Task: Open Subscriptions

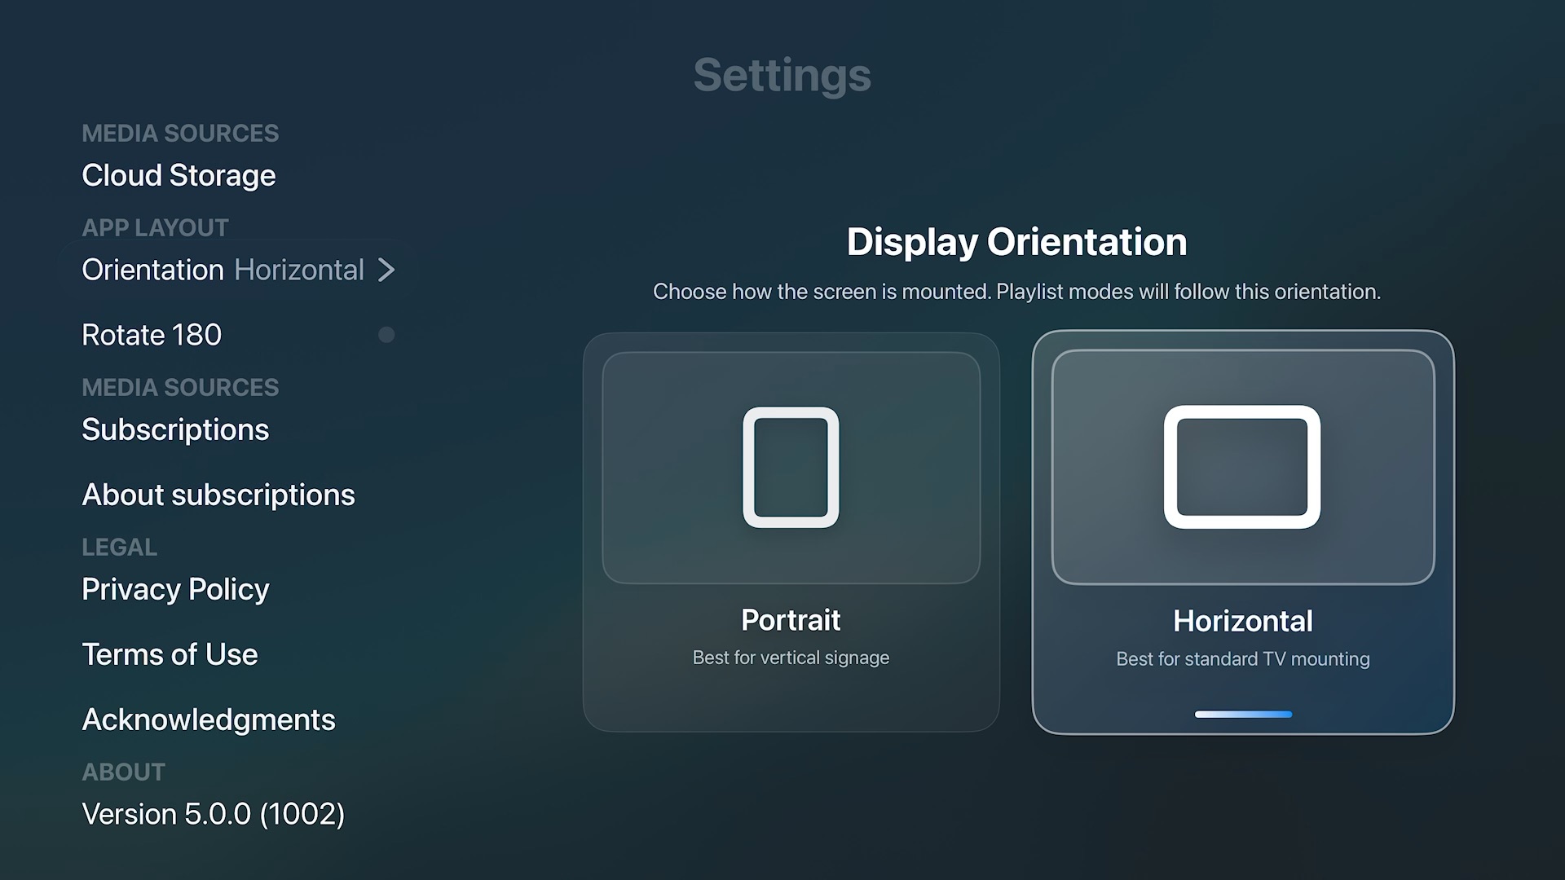Action: (x=175, y=429)
